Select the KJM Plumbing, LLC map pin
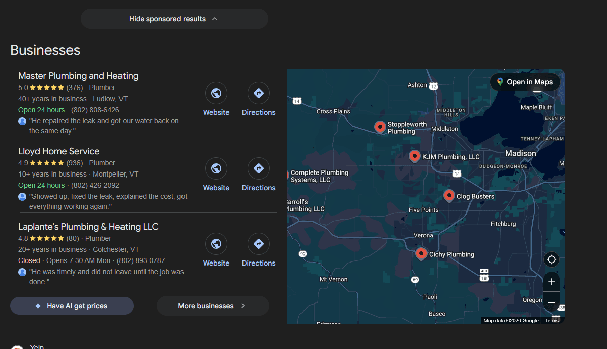This screenshot has width=607, height=349. [414, 156]
